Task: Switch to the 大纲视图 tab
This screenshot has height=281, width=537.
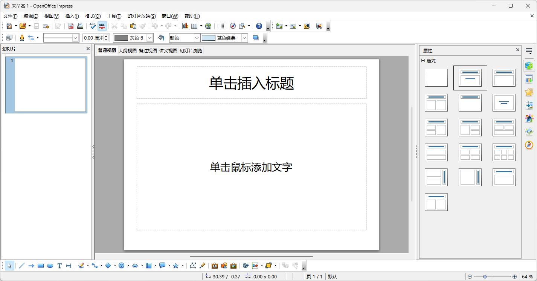Action: pos(128,50)
